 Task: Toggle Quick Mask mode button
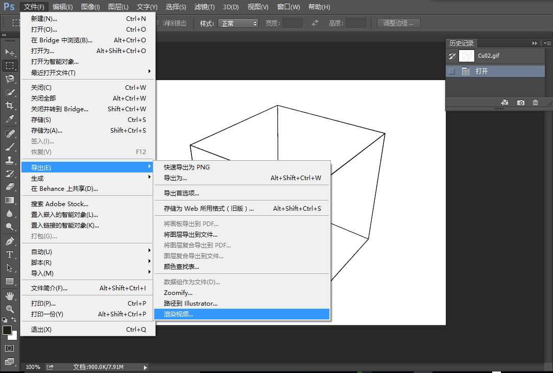coord(9,348)
